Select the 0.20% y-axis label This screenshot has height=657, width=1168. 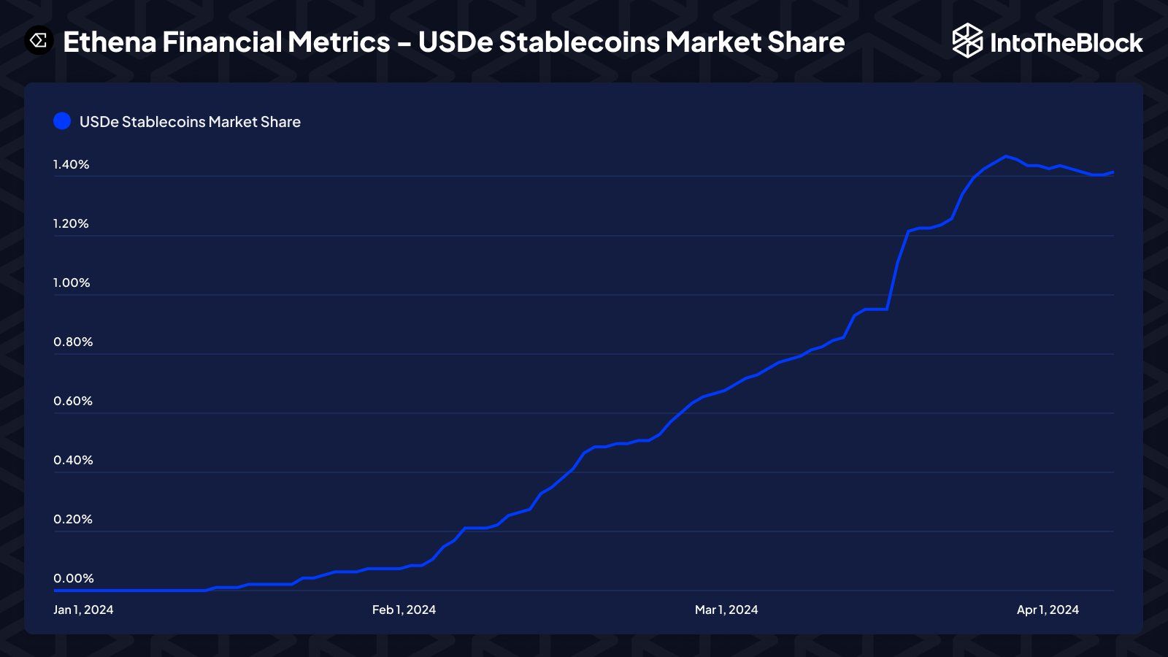(73, 519)
